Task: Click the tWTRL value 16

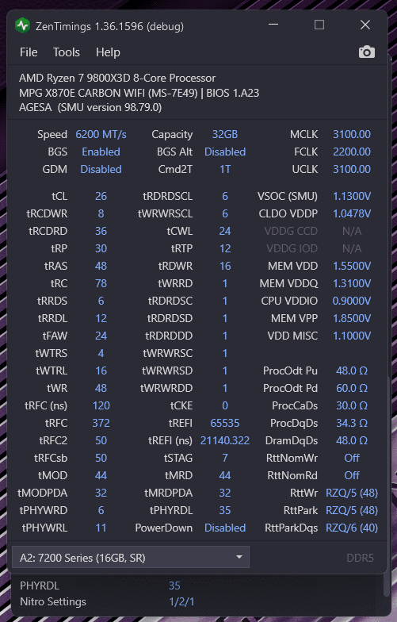Action: 101,371
